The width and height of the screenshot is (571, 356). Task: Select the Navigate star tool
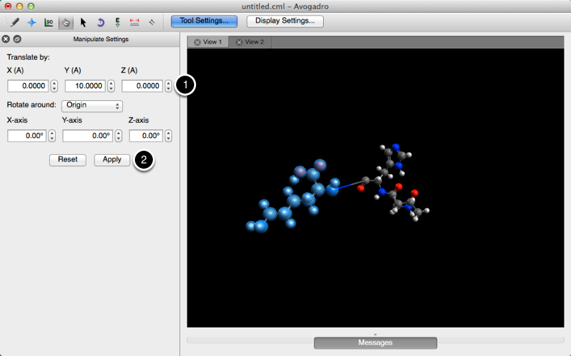pos(31,22)
